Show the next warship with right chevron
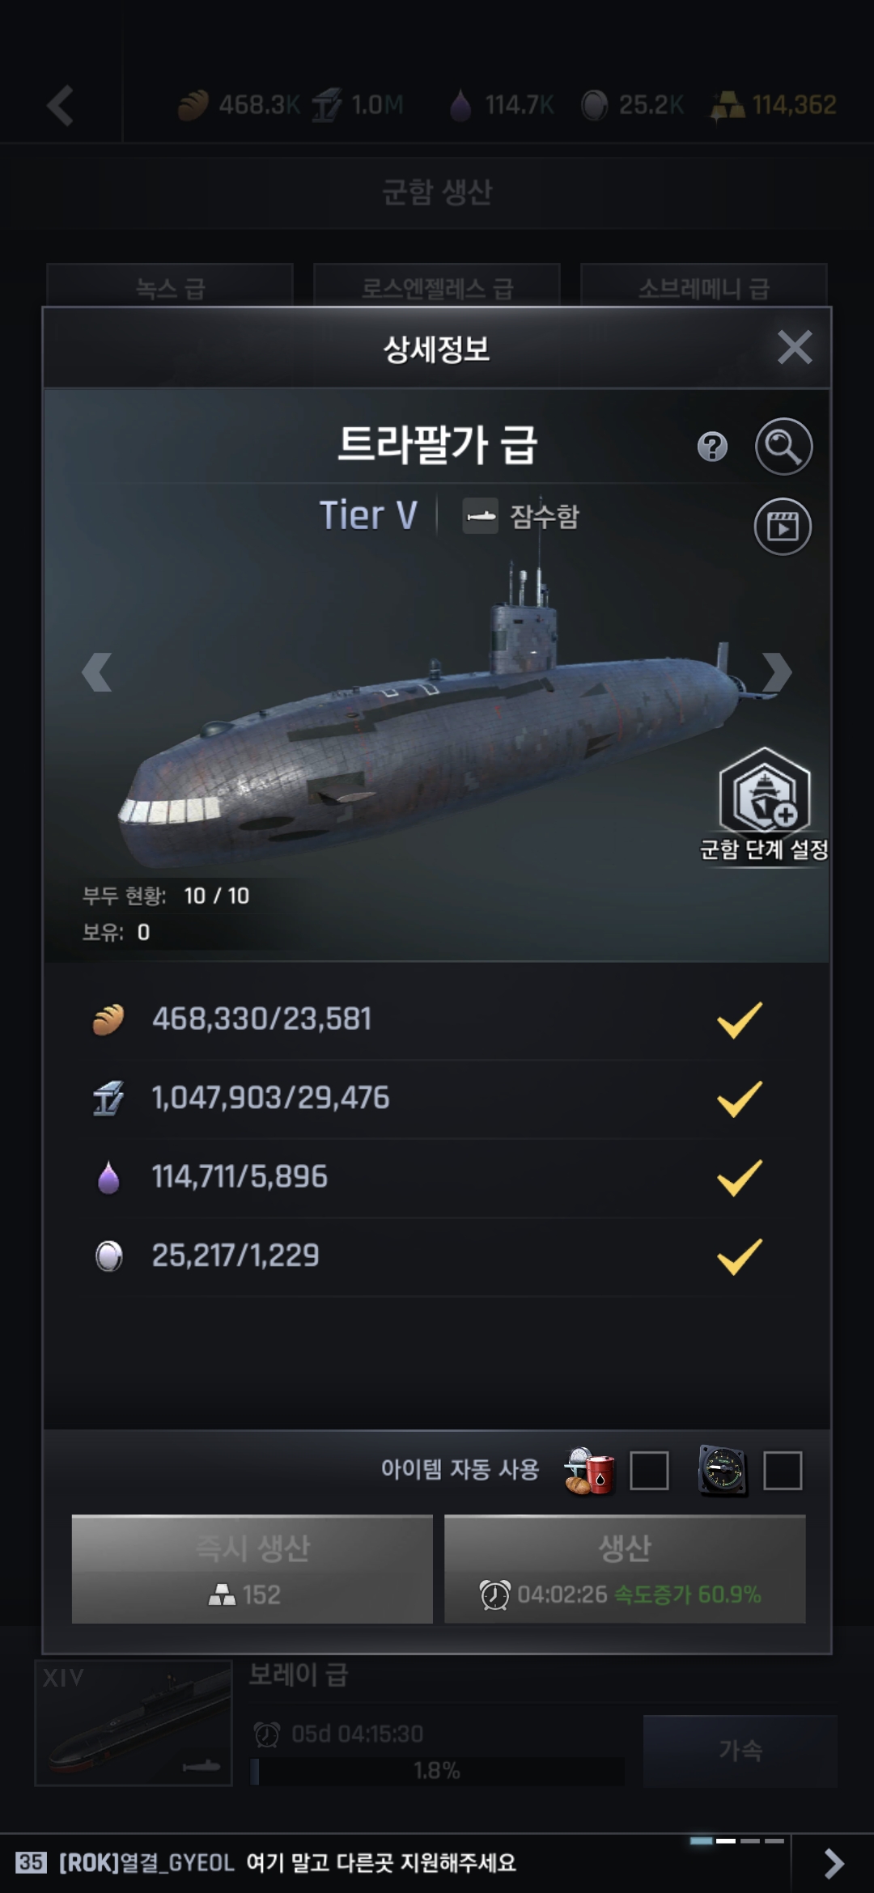Image resolution: width=874 pixels, height=1893 pixels. [776, 671]
